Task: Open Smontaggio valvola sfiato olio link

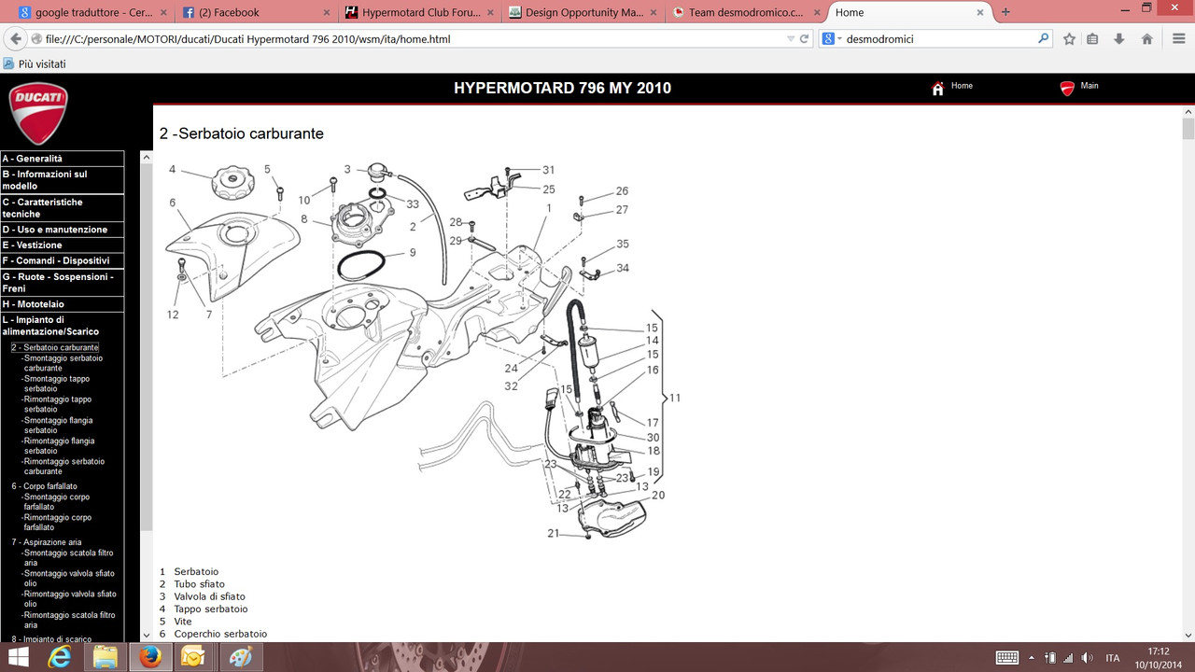Action: [x=68, y=578]
